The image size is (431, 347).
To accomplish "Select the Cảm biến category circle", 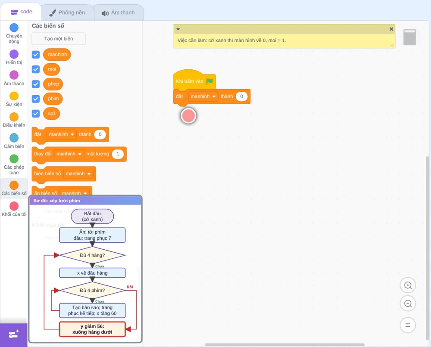I will pos(14,138).
